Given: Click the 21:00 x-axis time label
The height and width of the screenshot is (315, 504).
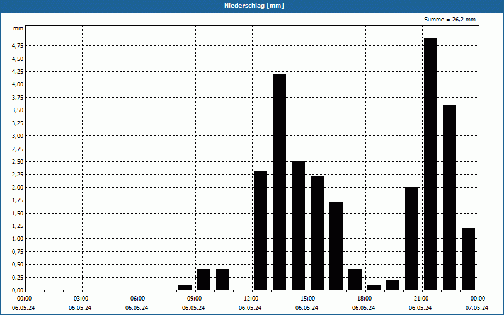Looking at the screenshot, I should [x=421, y=299].
